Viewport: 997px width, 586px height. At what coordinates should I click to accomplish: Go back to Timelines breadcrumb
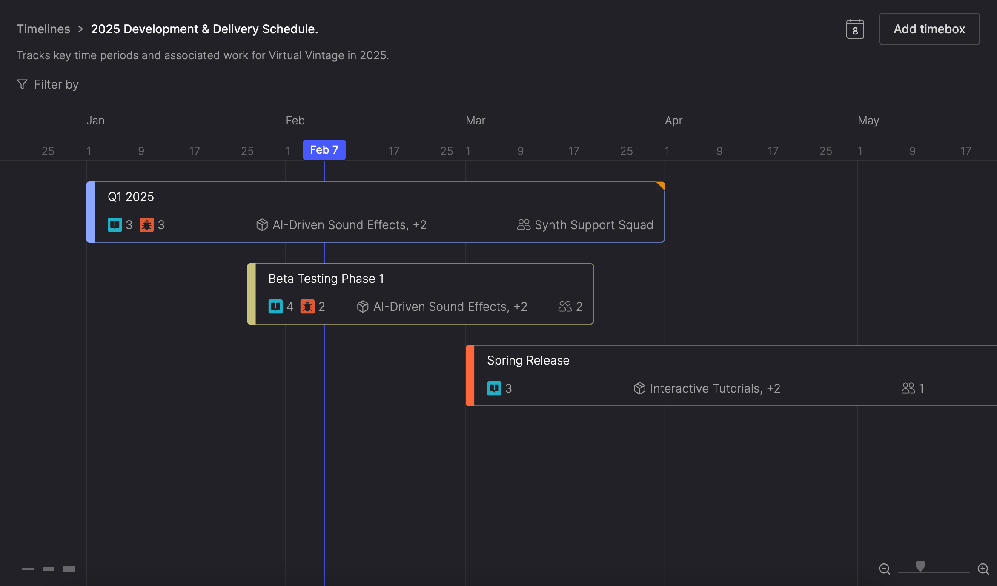click(x=43, y=29)
